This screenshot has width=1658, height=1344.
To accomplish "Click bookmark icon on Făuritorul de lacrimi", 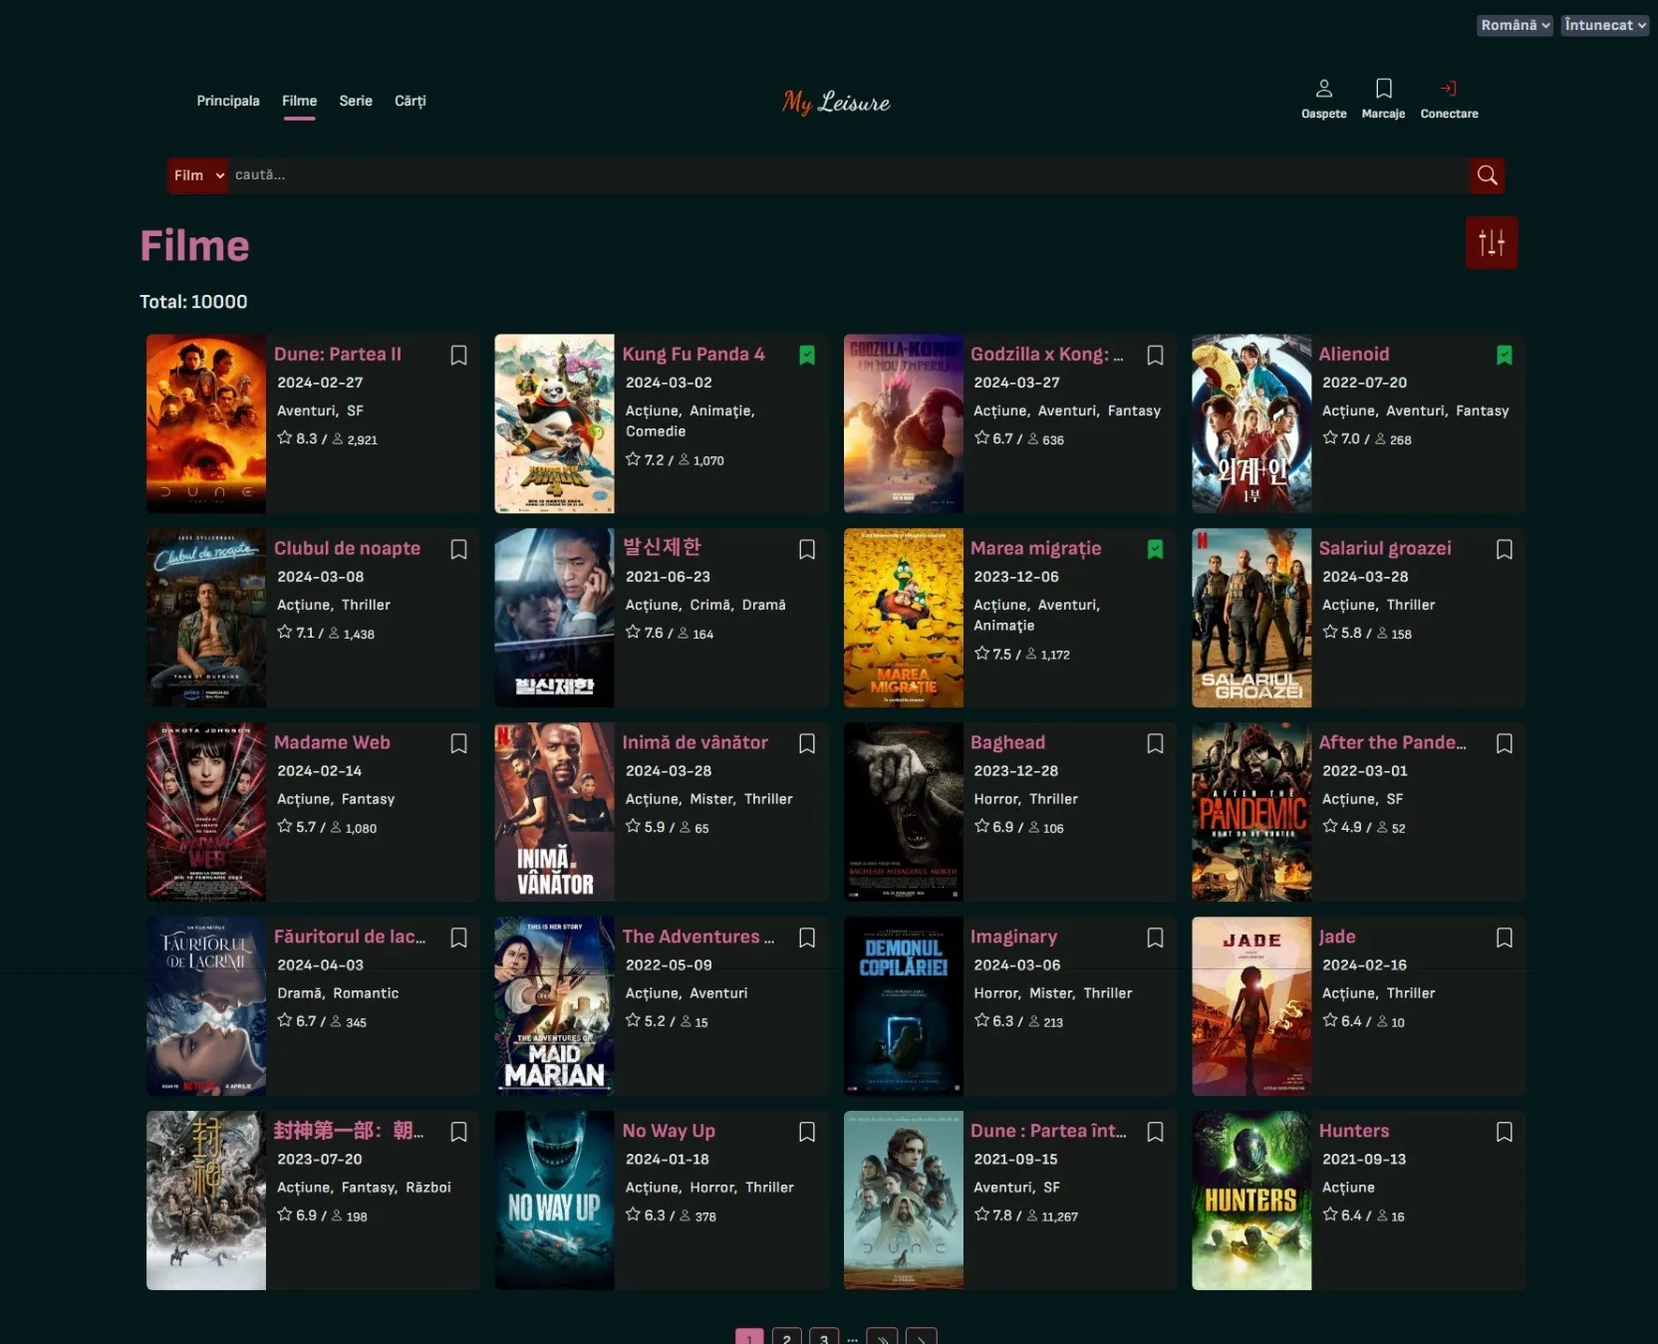I will coord(458,939).
